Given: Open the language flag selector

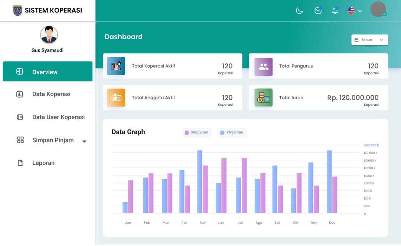Looking at the screenshot, I should (354, 11).
